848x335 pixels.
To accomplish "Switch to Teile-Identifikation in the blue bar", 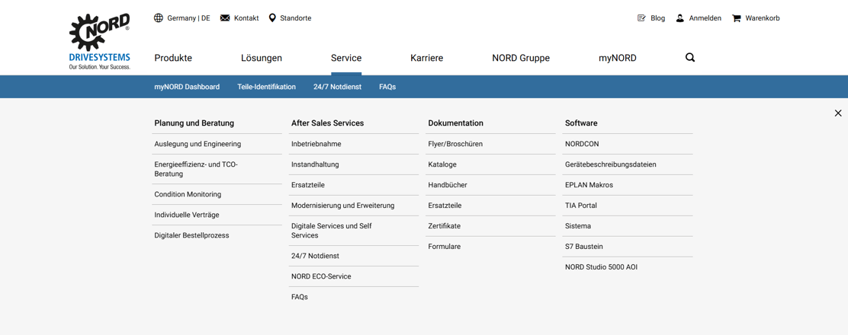I will point(266,87).
